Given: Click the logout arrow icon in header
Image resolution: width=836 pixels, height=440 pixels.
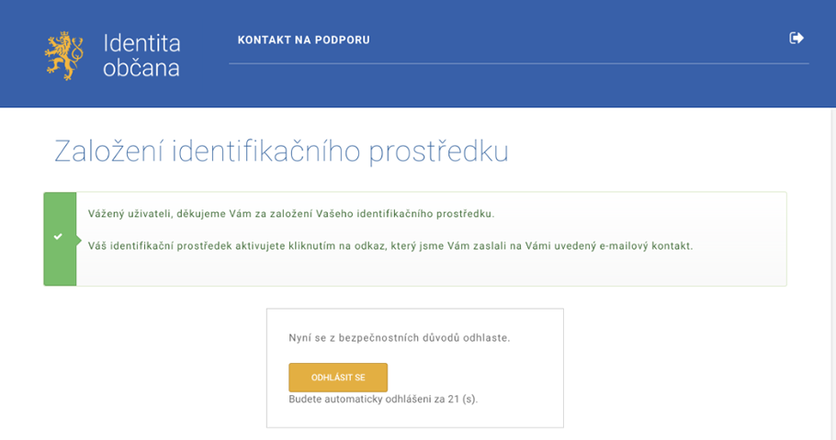Looking at the screenshot, I should (796, 38).
